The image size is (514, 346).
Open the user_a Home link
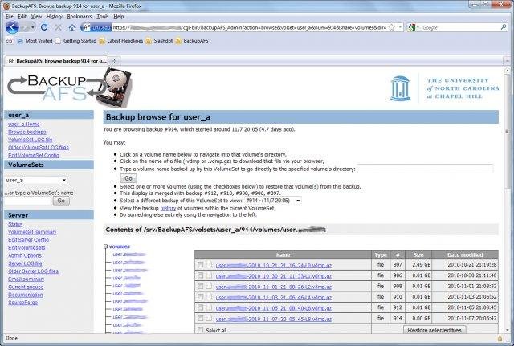24,124
